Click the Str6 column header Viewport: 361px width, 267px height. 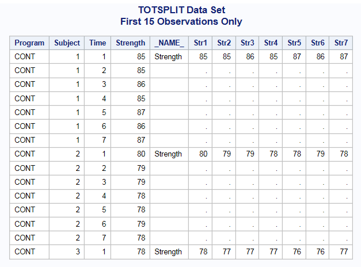tap(317, 43)
